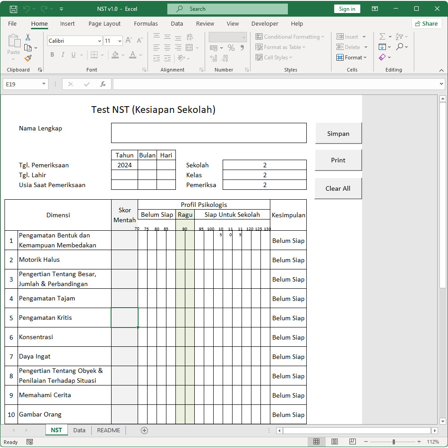
Task: Expand the Name Box dropdown arrow
Action: tap(44, 84)
